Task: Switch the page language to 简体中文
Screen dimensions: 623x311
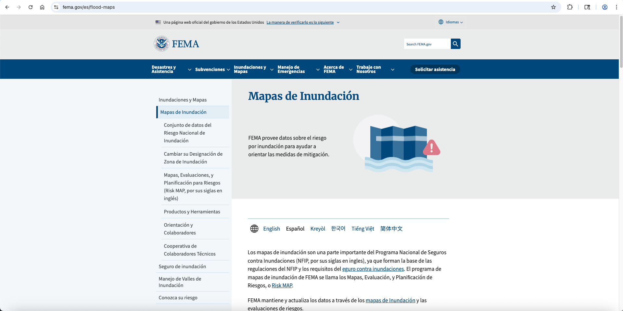Action: (x=391, y=229)
